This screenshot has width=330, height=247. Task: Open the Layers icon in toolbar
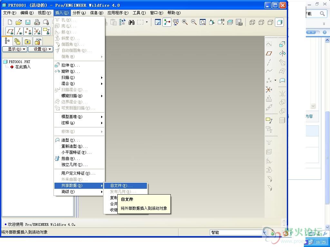[x=230, y=22]
